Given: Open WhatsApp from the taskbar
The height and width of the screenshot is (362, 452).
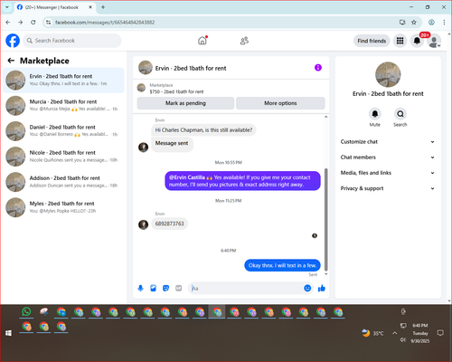Looking at the screenshot, I should pos(26,312).
